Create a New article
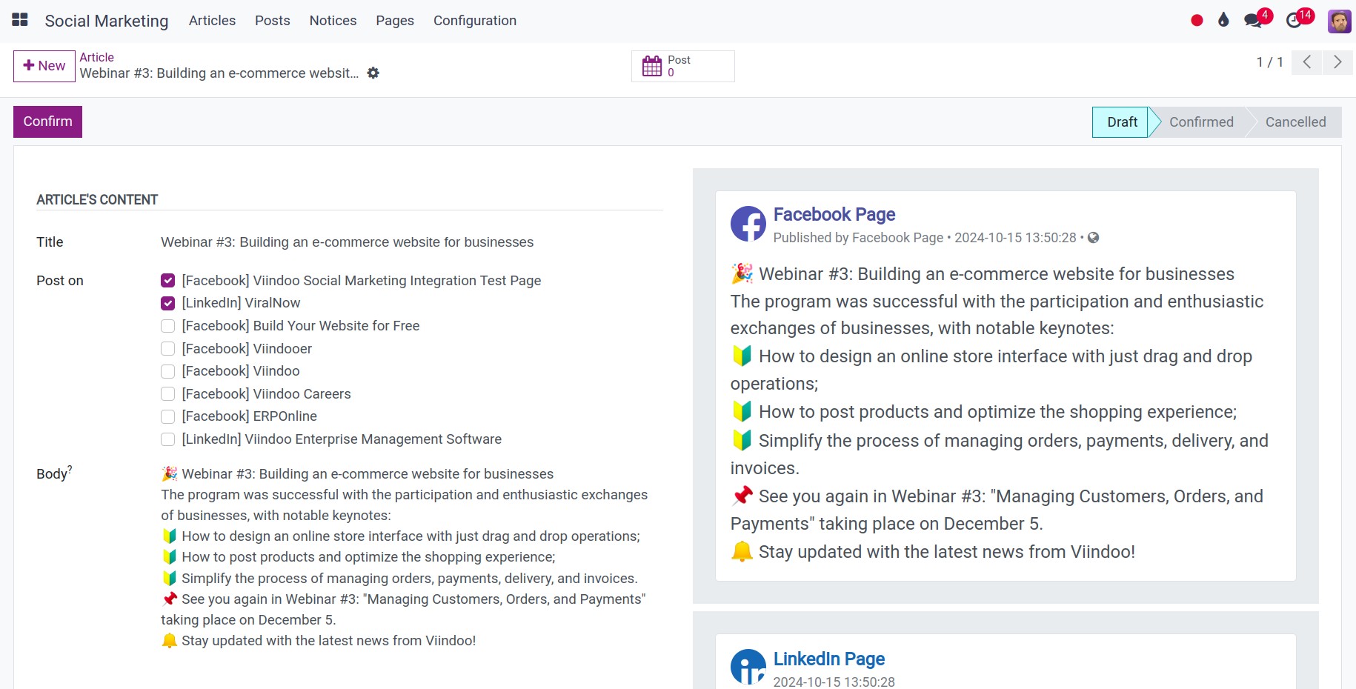Viewport: 1356px width, 689px height. [44, 66]
